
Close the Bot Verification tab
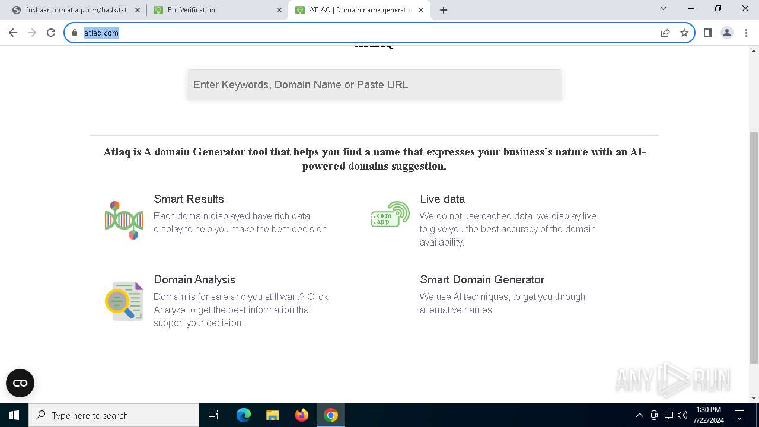[x=279, y=10]
